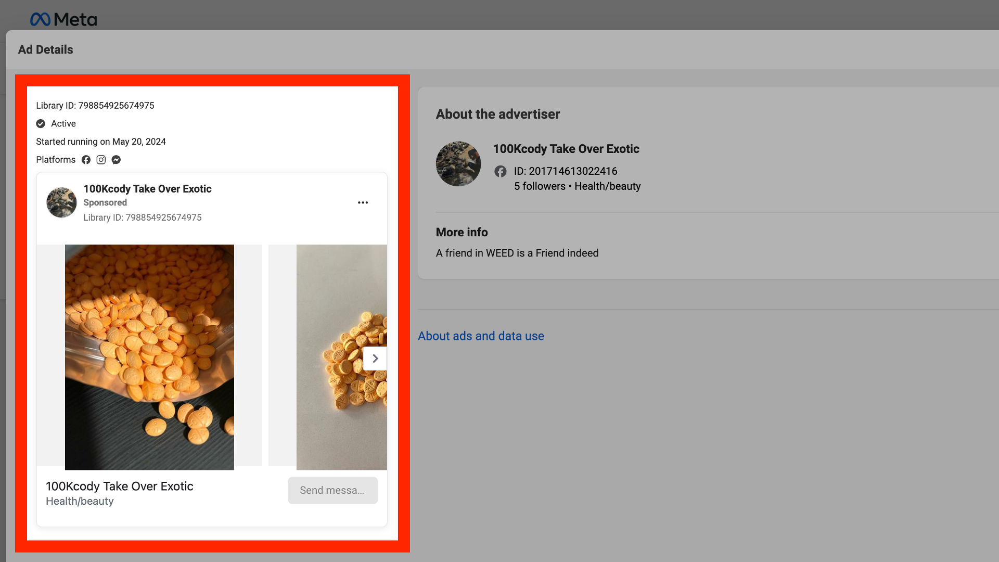
Task: Open the first orange pills image
Action: pos(149,357)
